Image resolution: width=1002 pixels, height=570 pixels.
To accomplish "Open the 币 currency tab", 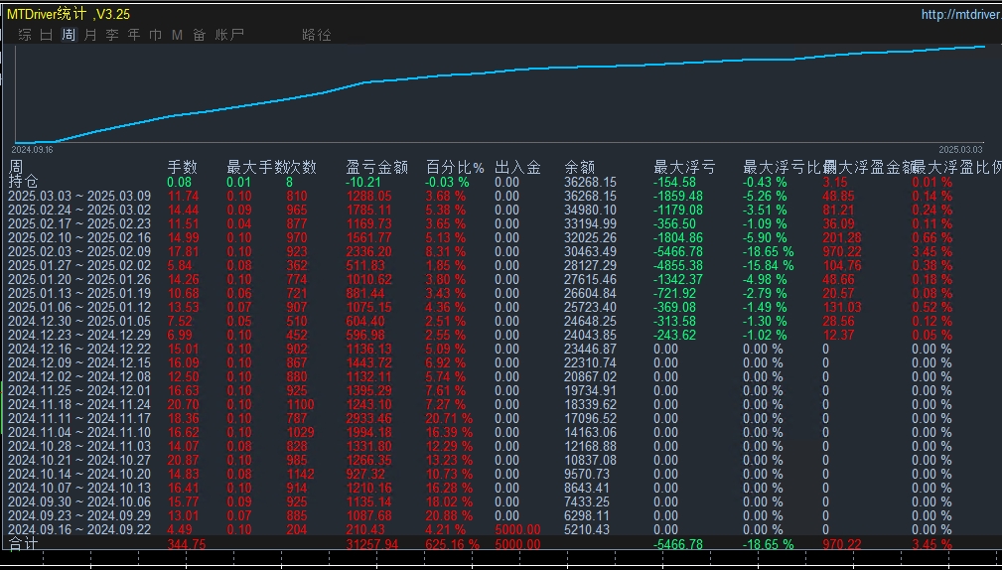I will tap(156, 35).
